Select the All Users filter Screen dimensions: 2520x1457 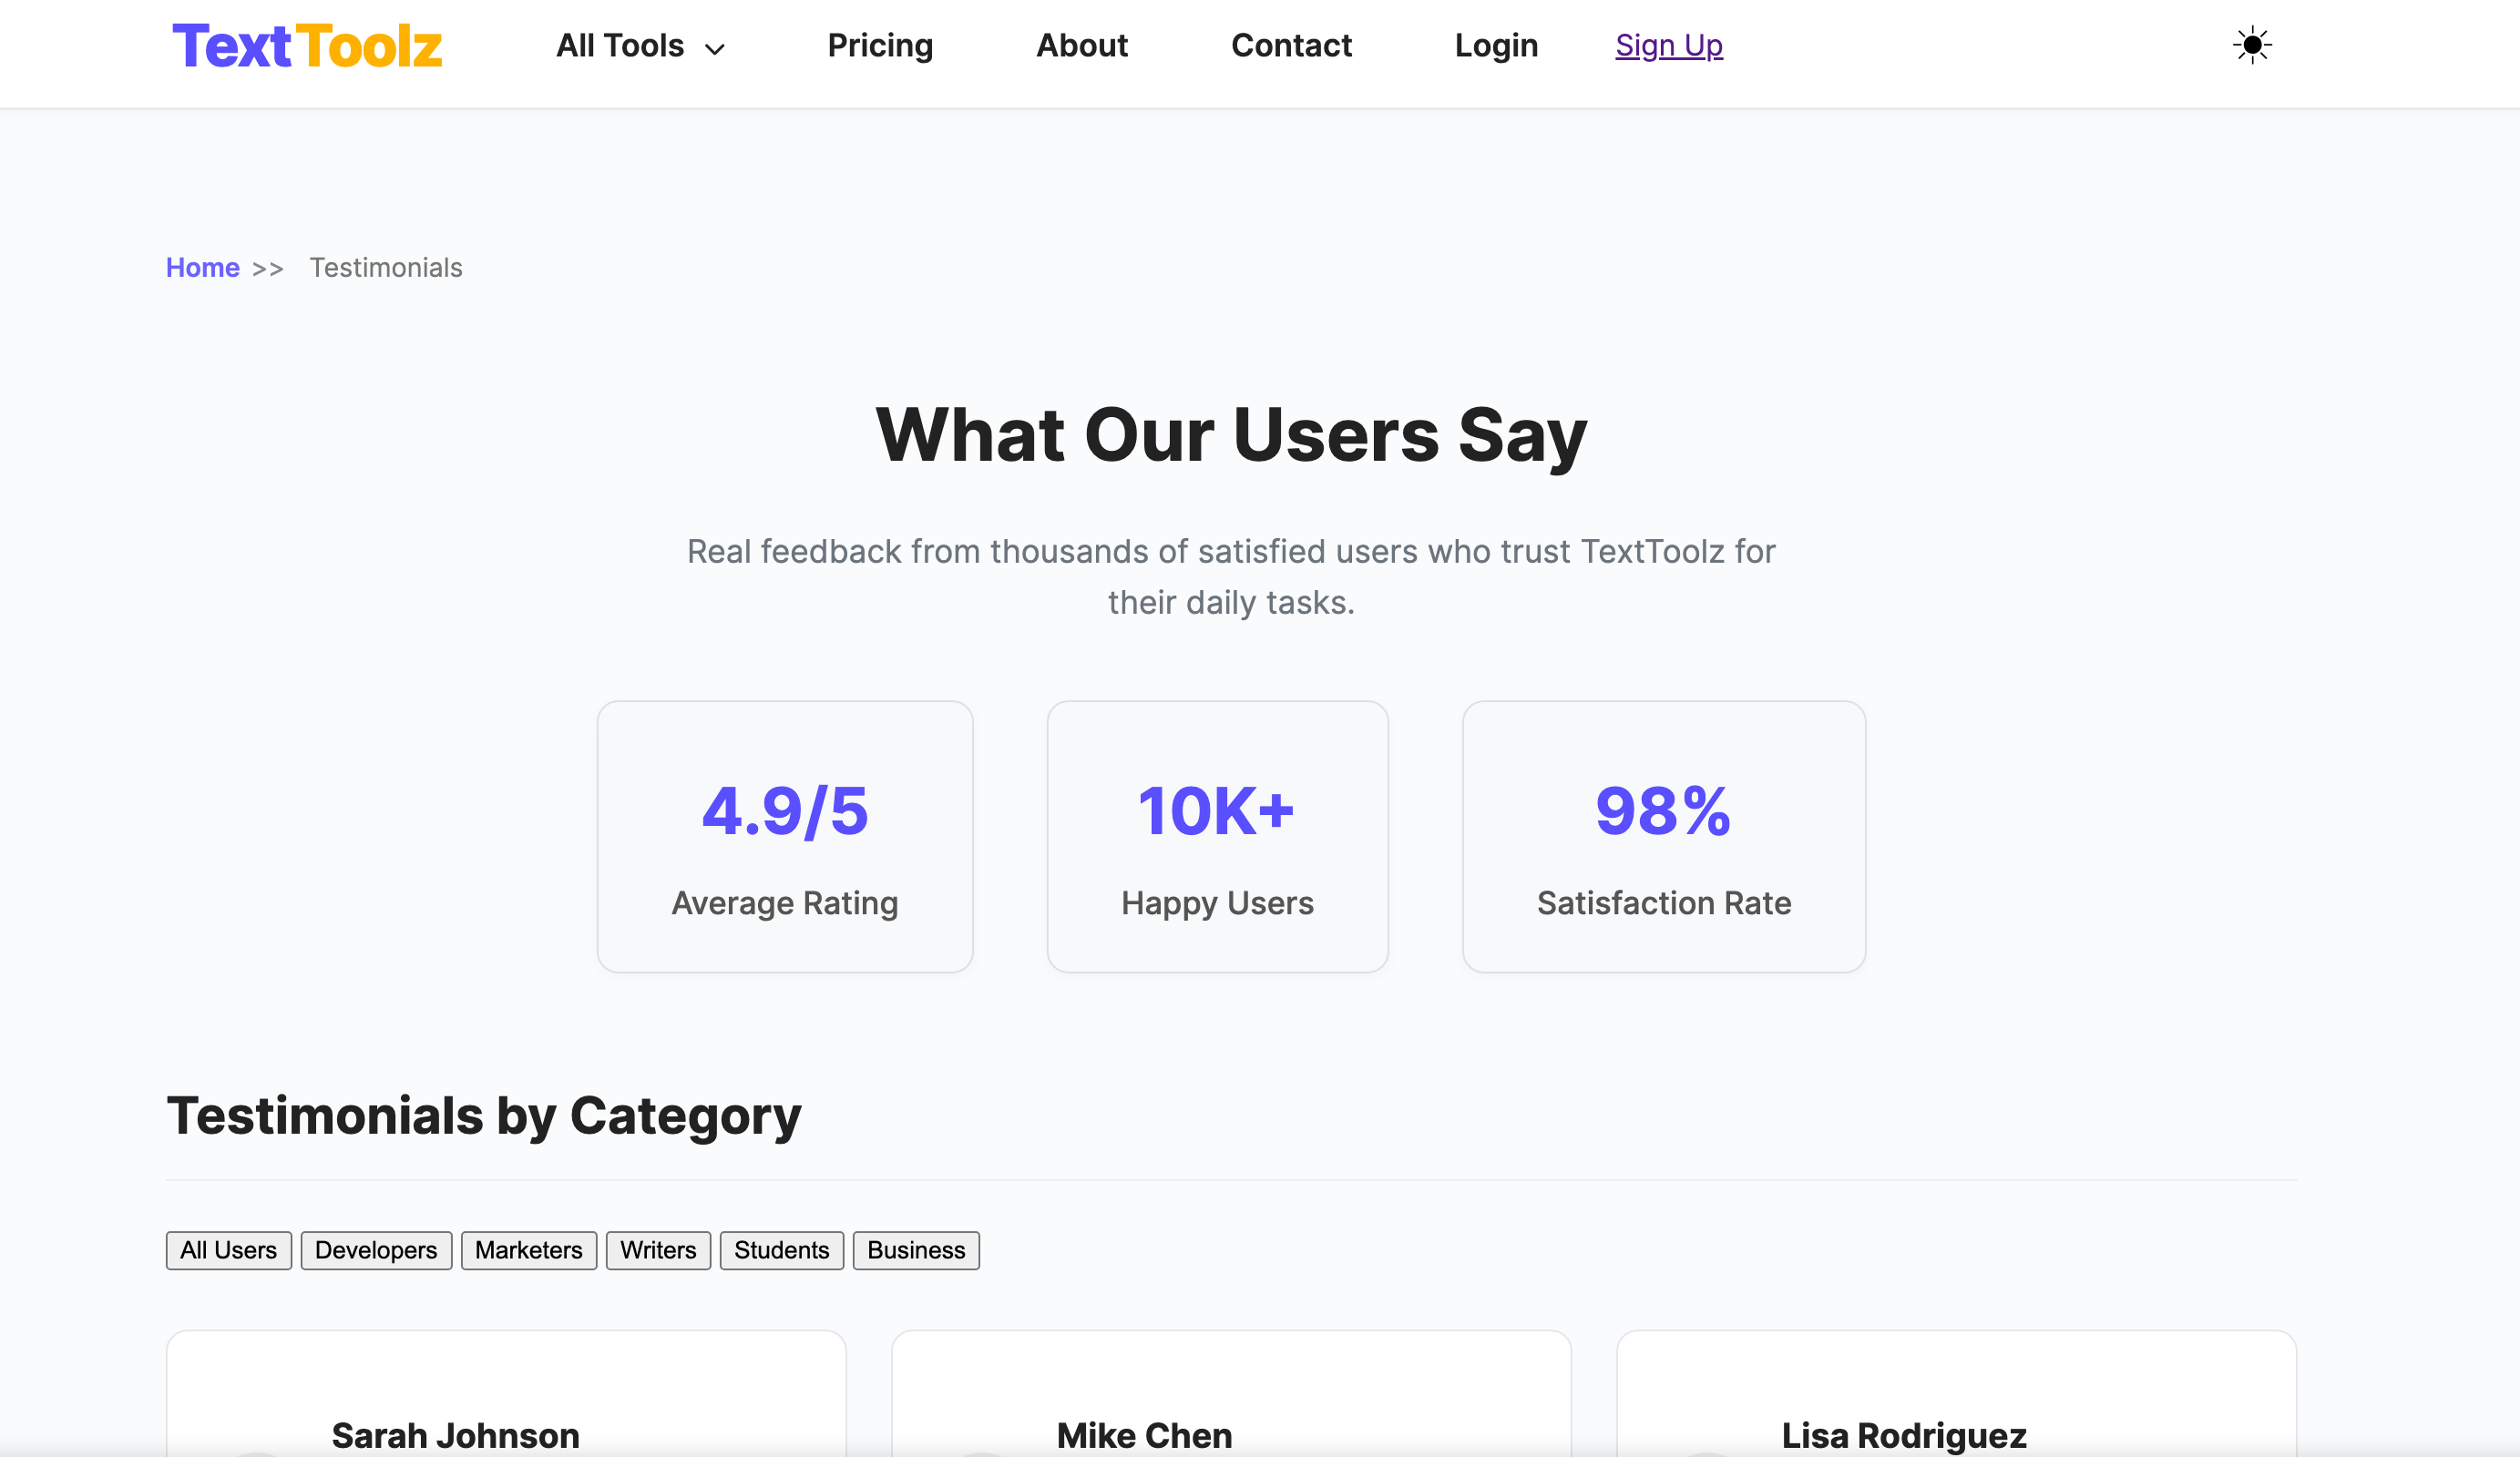[229, 1250]
